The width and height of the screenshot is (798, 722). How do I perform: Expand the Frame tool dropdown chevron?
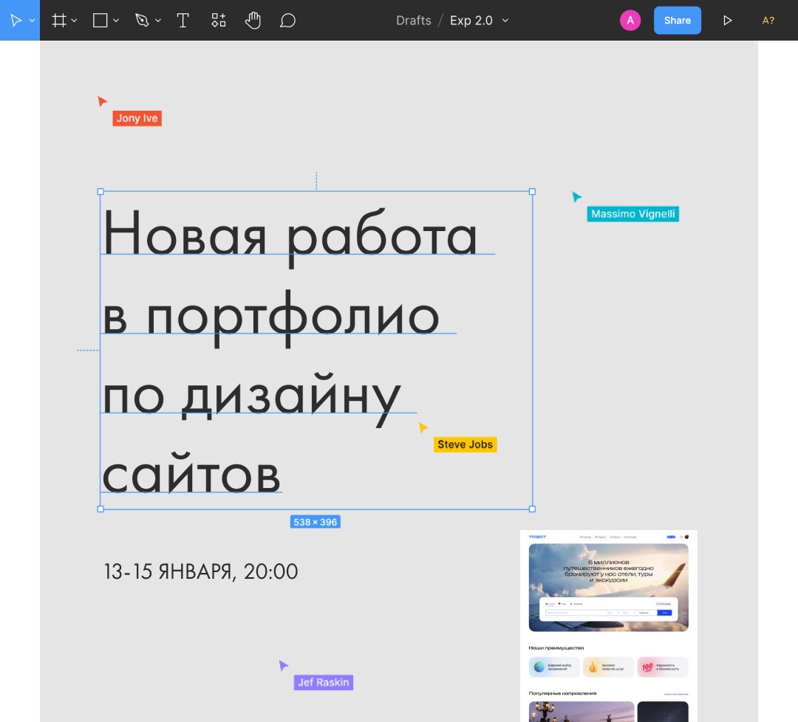click(x=74, y=21)
